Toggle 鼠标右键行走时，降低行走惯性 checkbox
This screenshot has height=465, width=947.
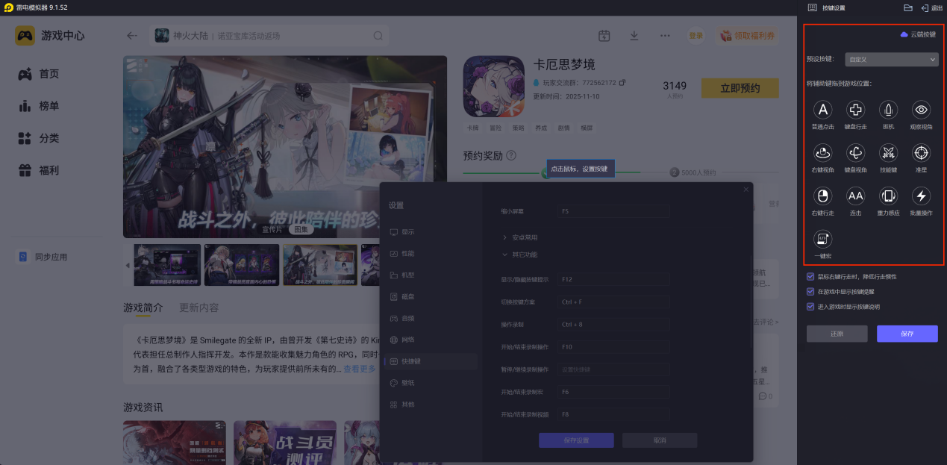811,276
